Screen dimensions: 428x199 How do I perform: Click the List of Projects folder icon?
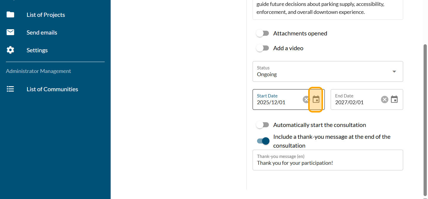pyautogui.click(x=10, y=15)
